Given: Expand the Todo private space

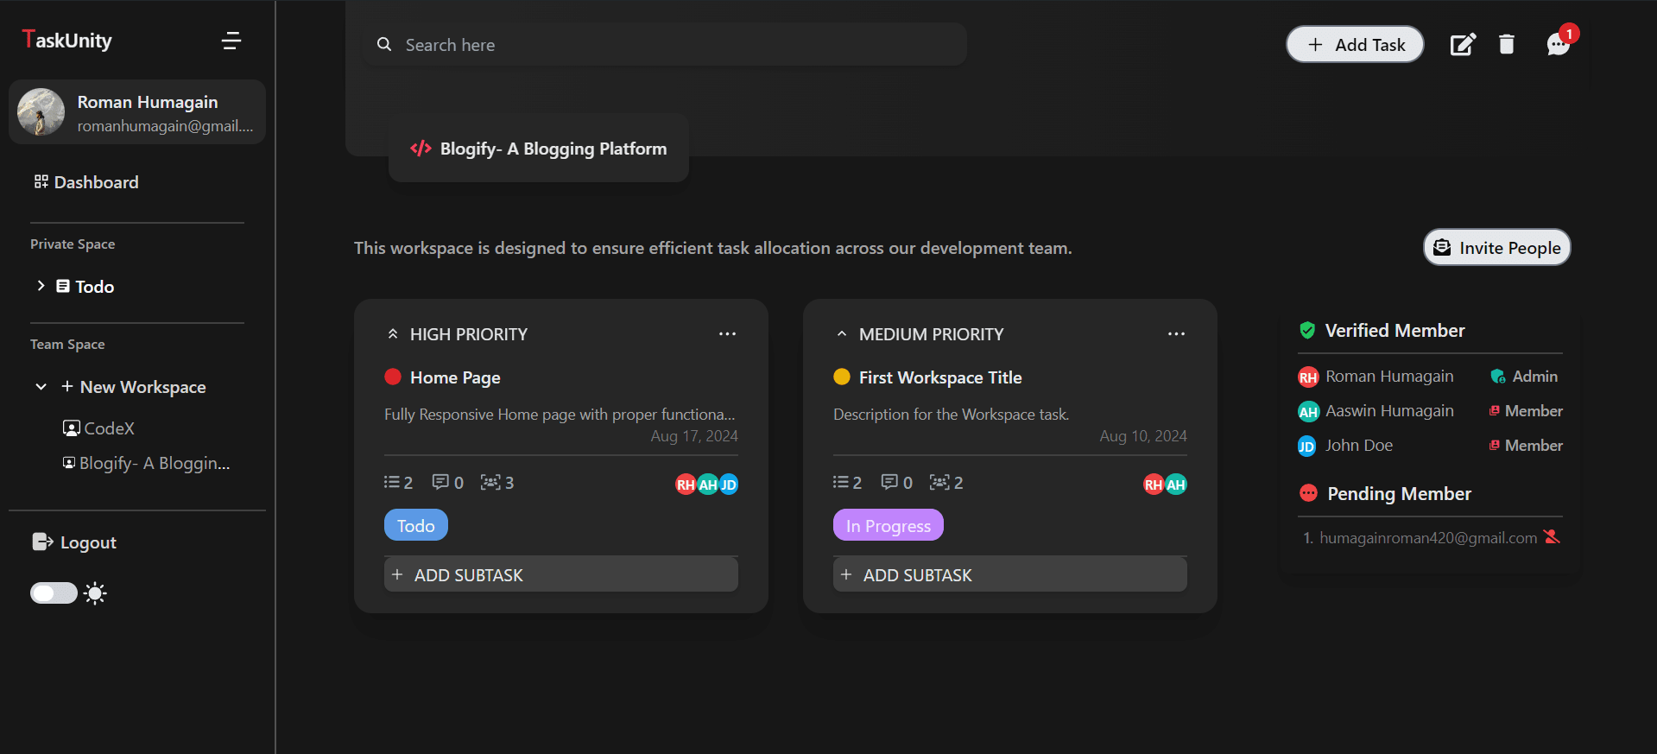Looking at the screenshot, I should (41, 286).
